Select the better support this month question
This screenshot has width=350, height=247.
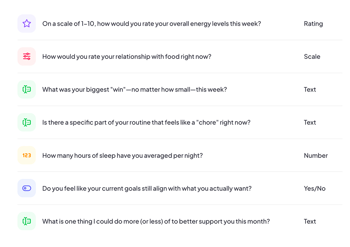156,221
